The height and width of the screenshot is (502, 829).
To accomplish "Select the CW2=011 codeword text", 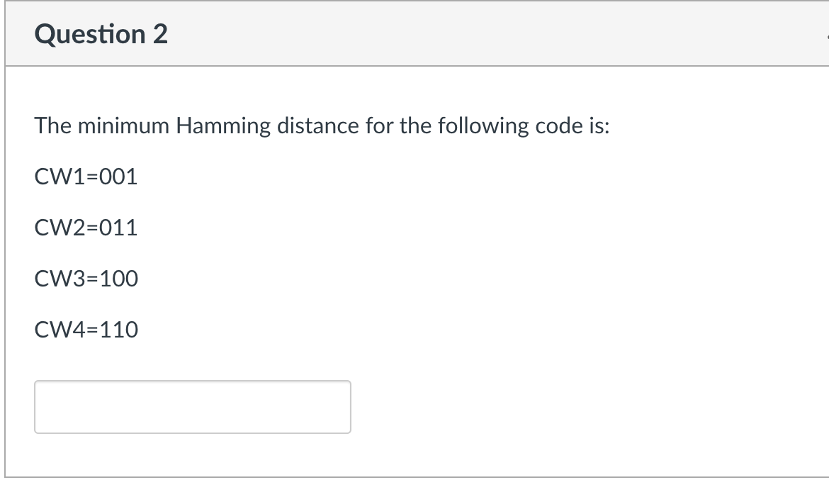I will point(86,228).
